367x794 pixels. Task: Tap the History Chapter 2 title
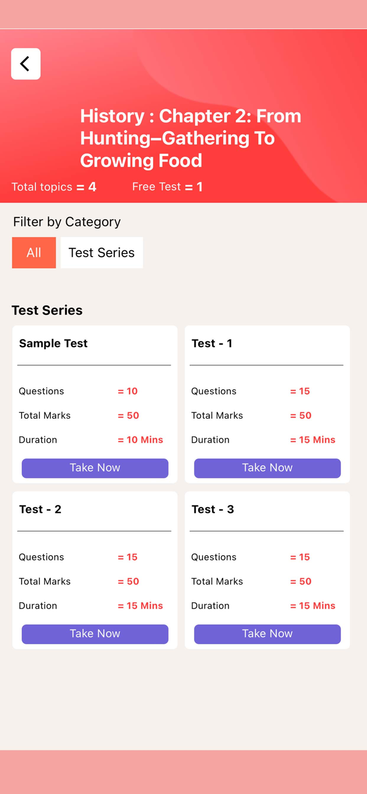click(x=191, y=138)
